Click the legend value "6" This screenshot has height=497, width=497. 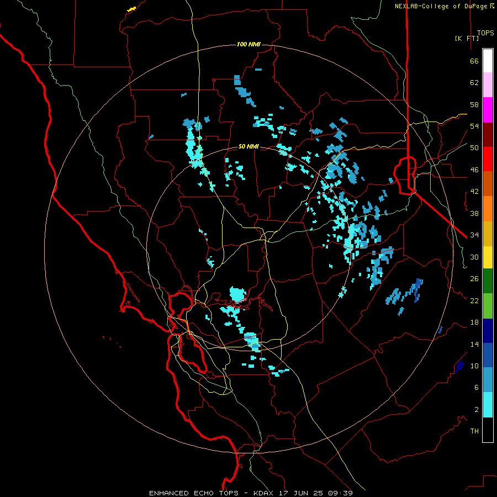[477, 388]
